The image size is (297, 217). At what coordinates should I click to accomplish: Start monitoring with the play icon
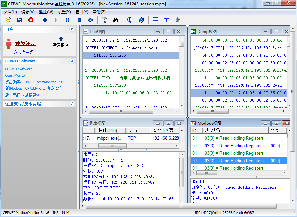(x=56, y=20)
